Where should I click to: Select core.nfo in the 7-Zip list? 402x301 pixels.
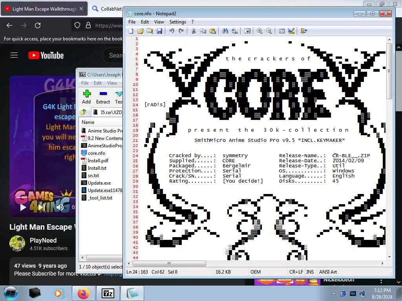point(97,153)
